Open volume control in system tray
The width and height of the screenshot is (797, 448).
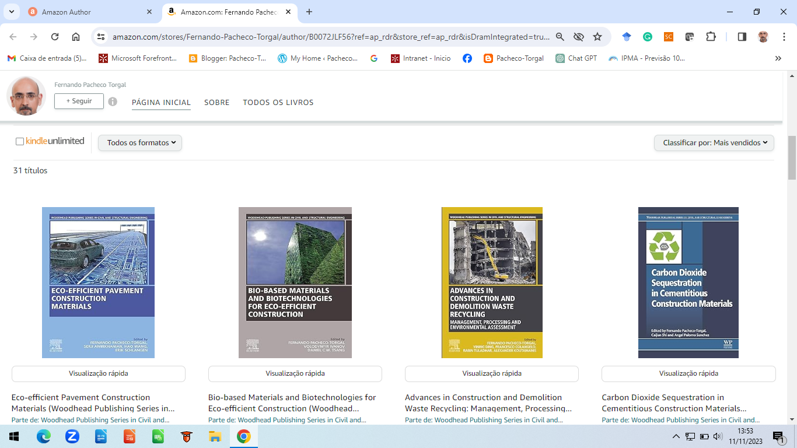tap(718, 436)
